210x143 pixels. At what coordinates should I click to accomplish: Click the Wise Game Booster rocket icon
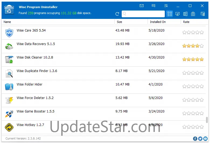tap(9, 114)
